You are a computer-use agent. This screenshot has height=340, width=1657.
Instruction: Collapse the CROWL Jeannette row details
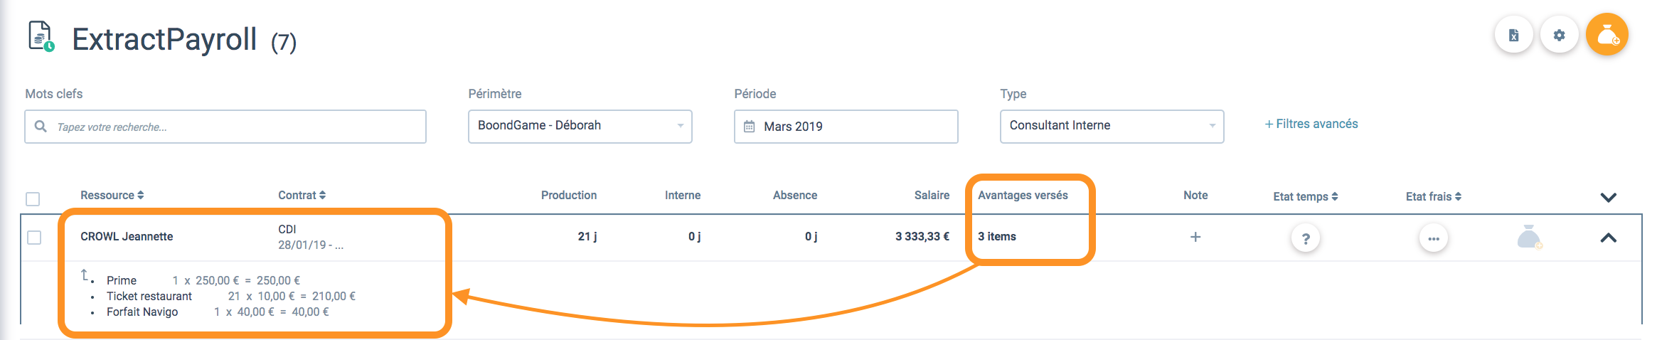(x=1609, y=238)
